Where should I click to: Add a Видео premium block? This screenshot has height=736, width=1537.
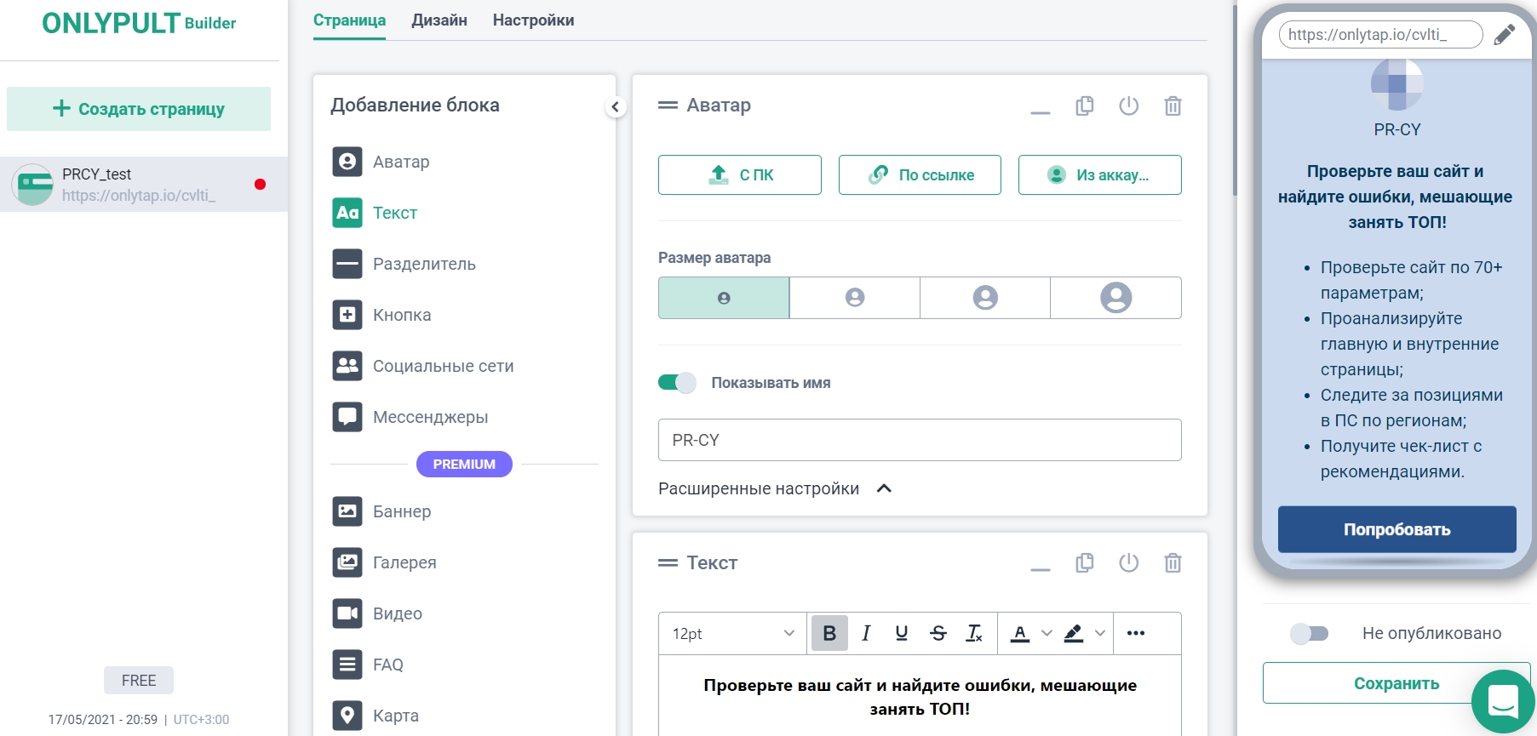377,613
